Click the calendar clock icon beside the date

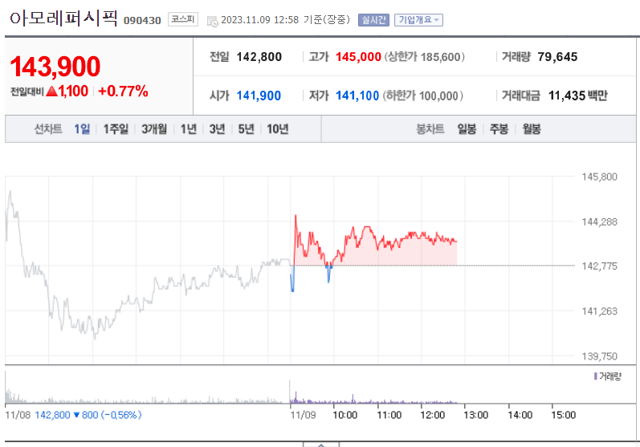[x=213, y=21]
